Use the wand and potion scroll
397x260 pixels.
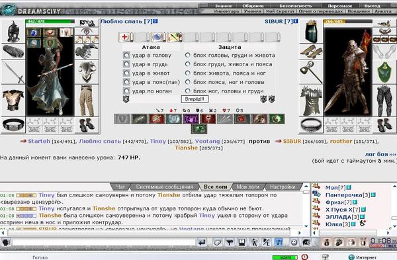pyautogui.click(x=175, y=37)
